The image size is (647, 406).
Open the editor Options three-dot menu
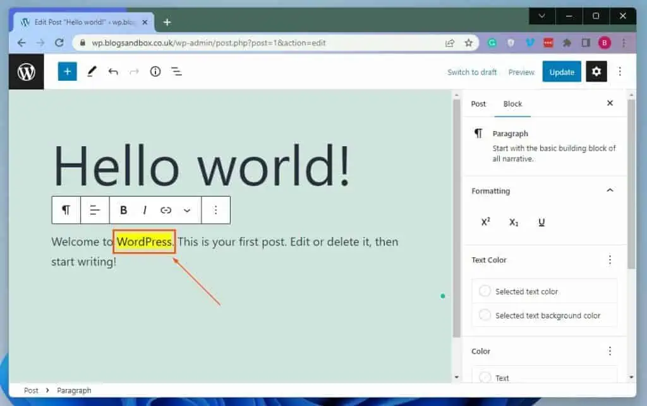point(620,71)
